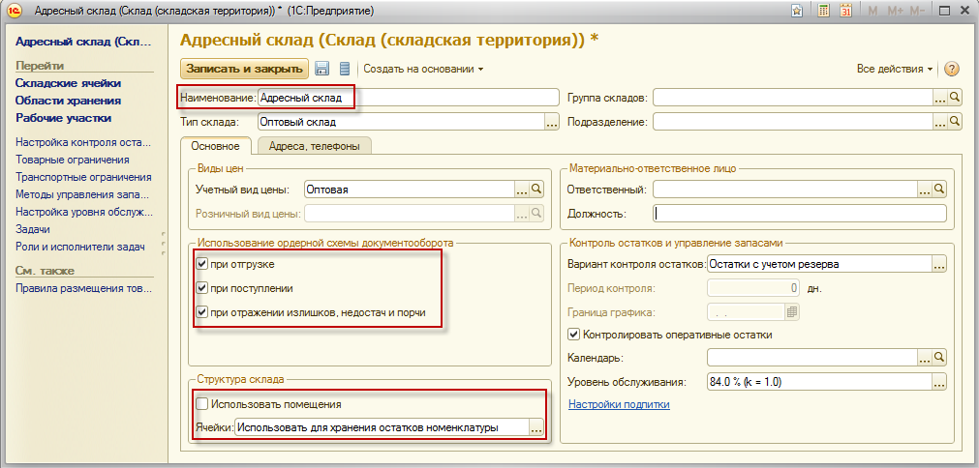Click into the Должность input field

[x=800, y=214]
